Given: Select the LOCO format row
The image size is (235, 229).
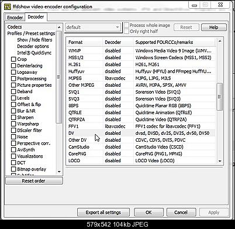Looking at the screenshot, I should pos(141,160).
